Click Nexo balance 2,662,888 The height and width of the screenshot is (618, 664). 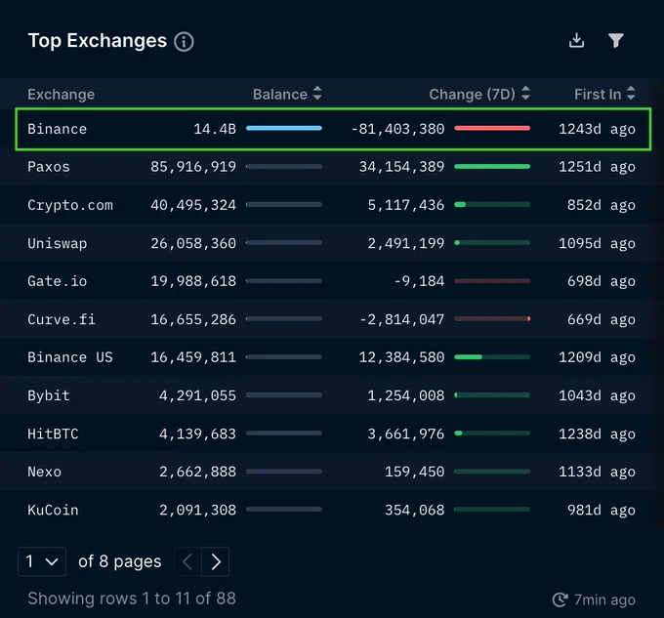(x=198, y=472)
